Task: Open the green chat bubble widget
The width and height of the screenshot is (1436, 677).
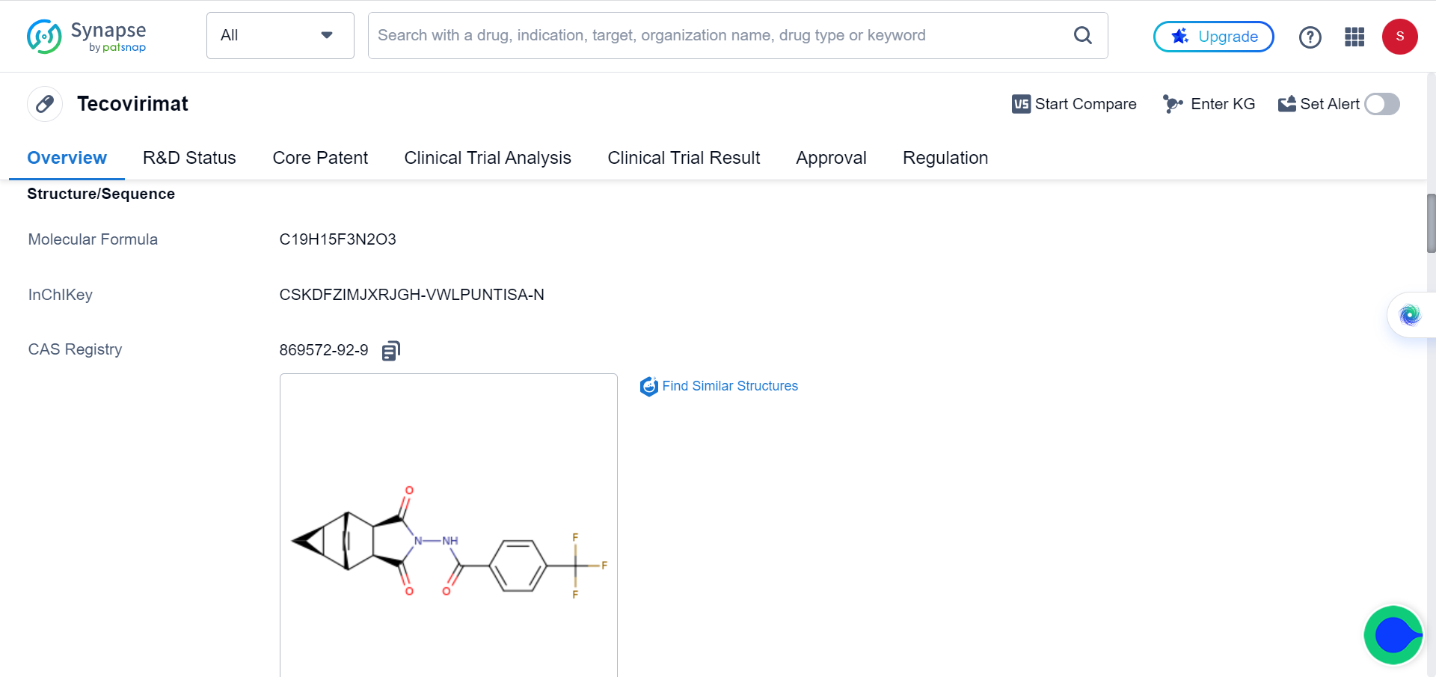Action: 1393,635
